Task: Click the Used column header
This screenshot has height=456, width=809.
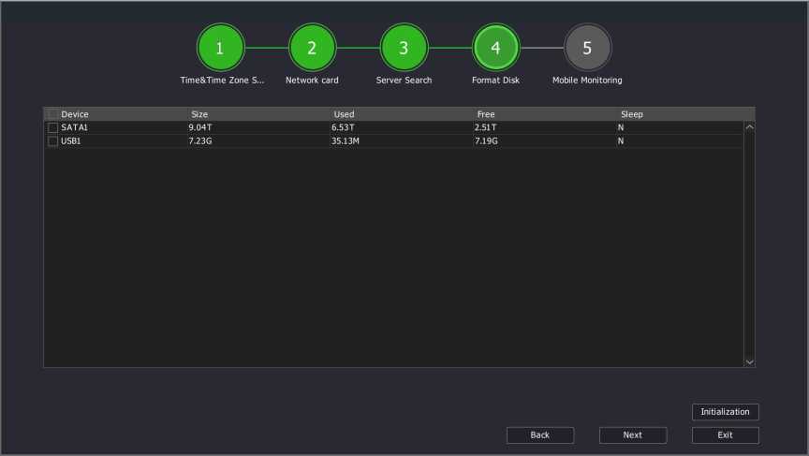Action: tap(344, 114)
